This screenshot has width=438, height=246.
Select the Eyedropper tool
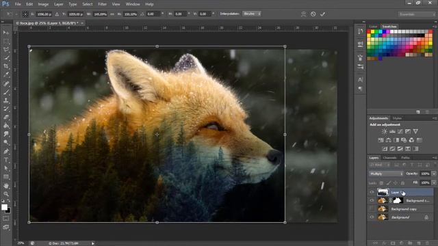coord(6,74)
